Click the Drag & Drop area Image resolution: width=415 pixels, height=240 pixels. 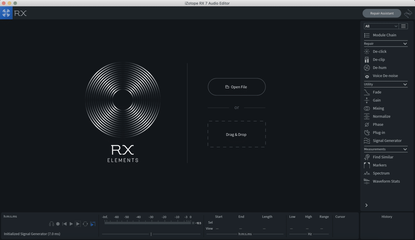(237, 134)
